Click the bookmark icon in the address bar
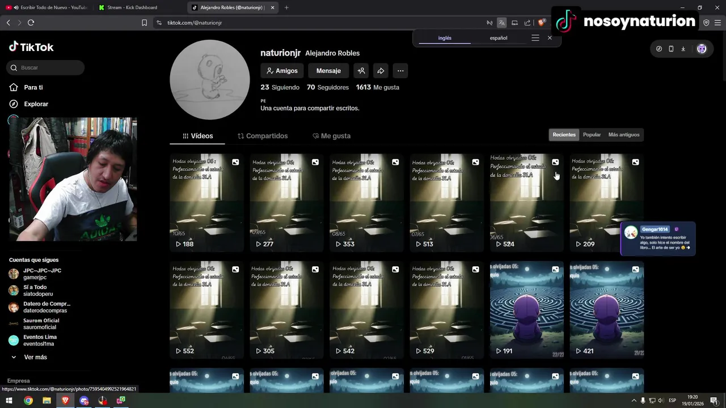This screenshot has width=726, height=408. [x=144, y=23]
